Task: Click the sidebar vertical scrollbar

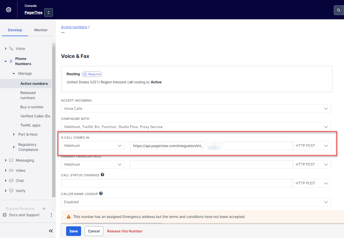Action: (54, 119)
